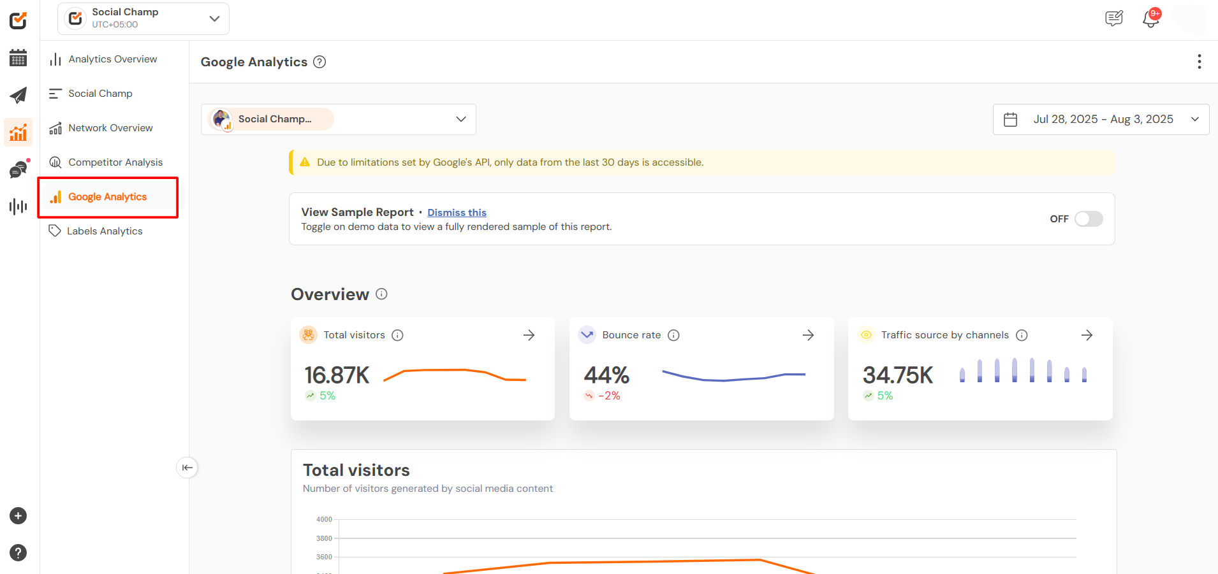Click the Traffic source mini bar chart
1218x574 pixels.
click(1023, 370)
